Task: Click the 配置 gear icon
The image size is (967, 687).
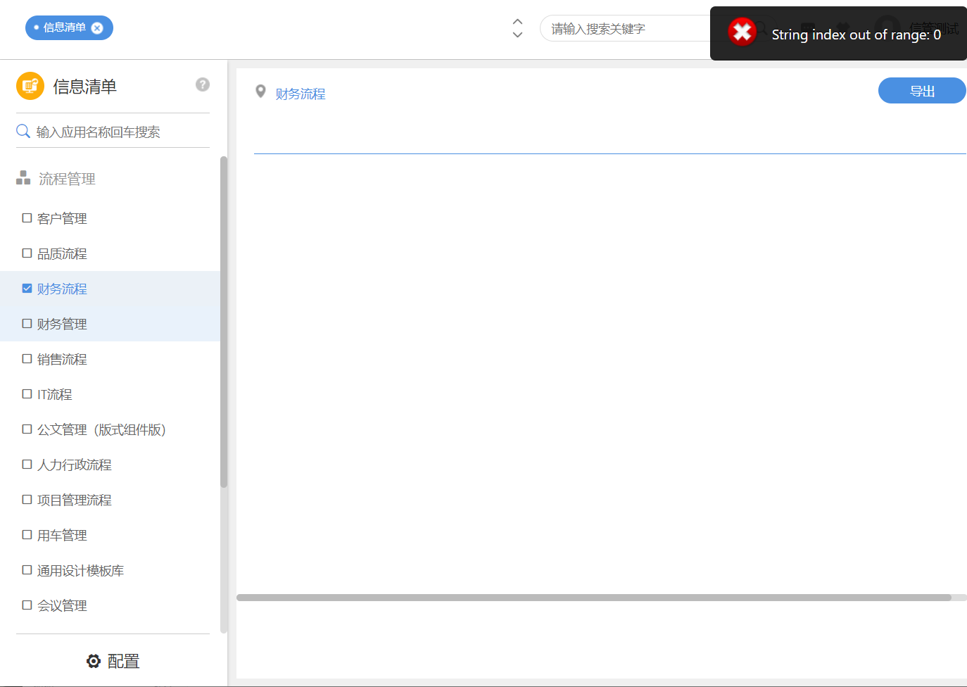Action: 94,661
